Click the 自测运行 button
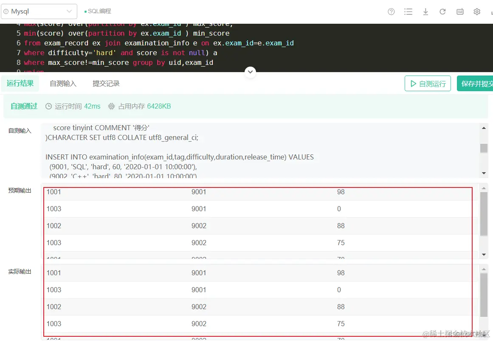The image size is (493, 341). point(428,84)
